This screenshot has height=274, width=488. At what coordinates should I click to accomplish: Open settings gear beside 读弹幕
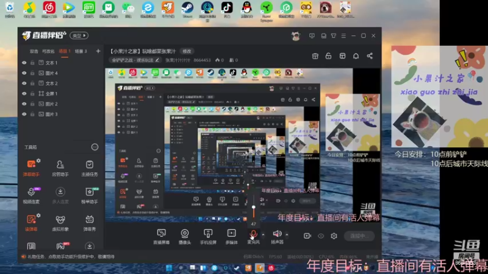coord(38,216)
